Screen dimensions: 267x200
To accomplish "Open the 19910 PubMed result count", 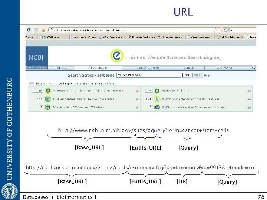I will 37,91.
